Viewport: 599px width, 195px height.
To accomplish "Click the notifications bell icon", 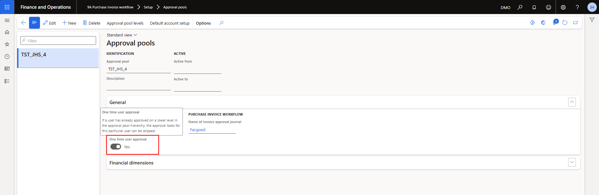I will pos(534,7).
